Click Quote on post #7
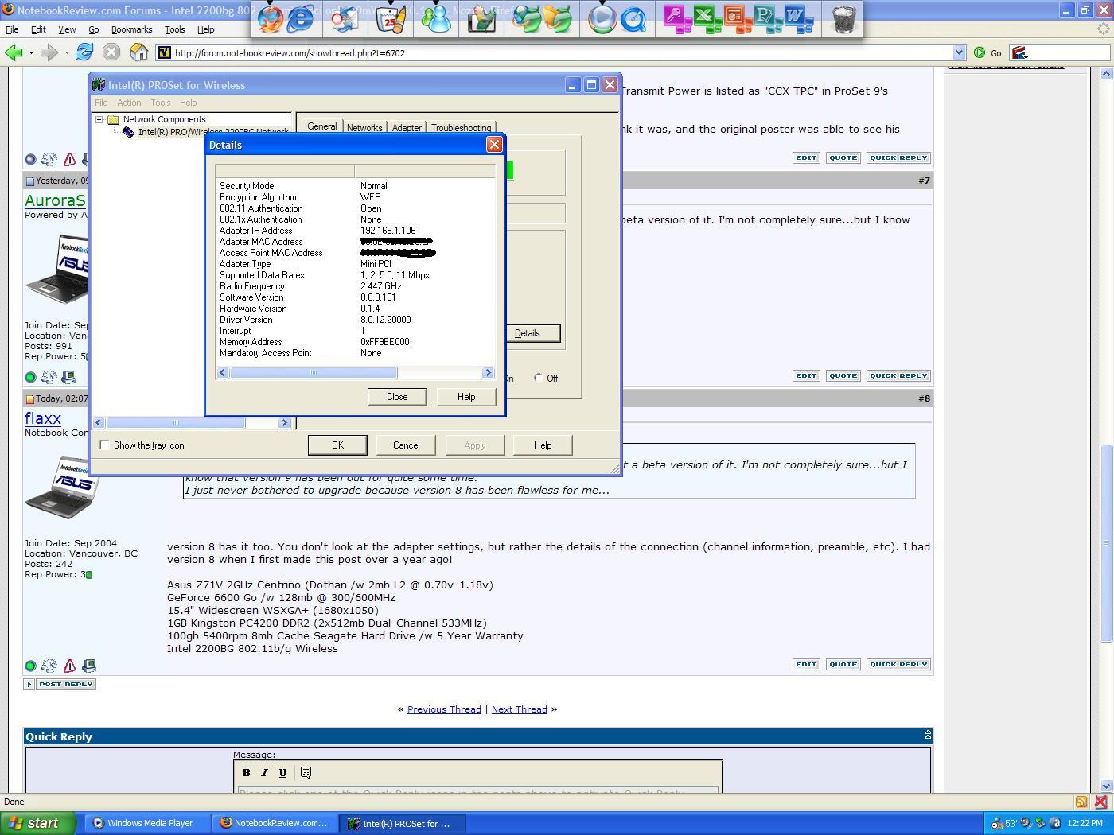Image resolution: width=1114 pixels, height=835 pixels. coord(843,375)
